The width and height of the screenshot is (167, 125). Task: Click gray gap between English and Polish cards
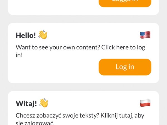[83, 87]
